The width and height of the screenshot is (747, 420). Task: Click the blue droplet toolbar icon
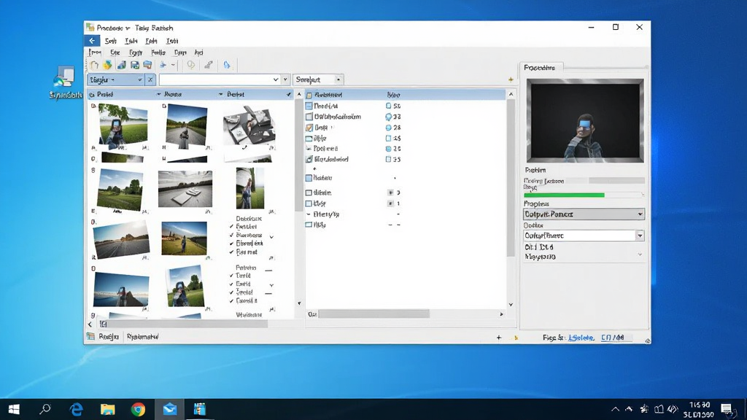click(x=227, y=65)
